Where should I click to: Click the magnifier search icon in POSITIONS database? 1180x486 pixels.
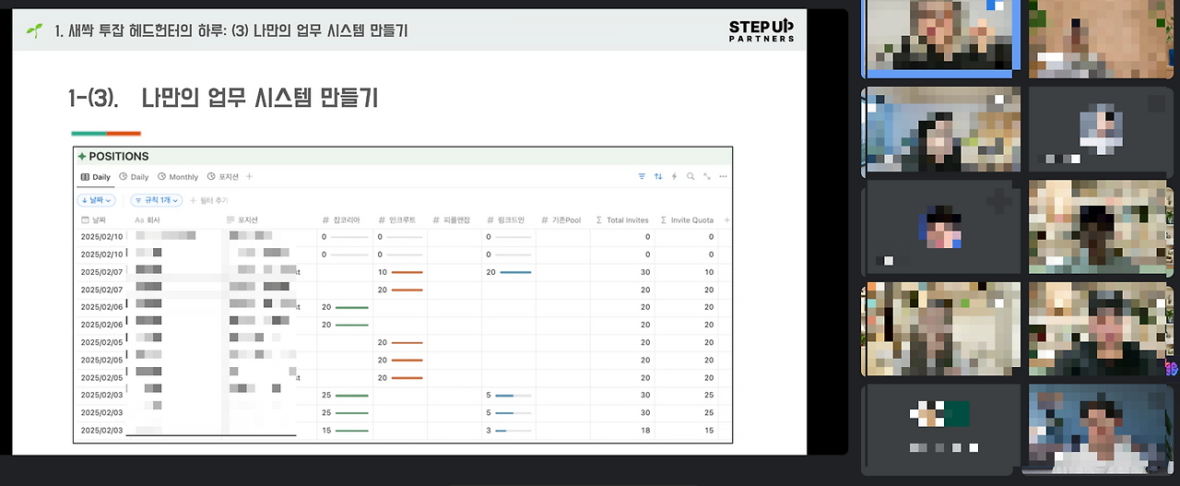(x=690, y=176)
